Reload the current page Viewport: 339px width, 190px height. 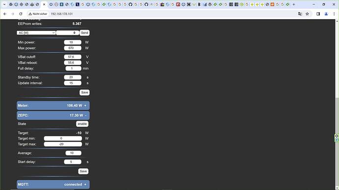(x=21, y=14)
